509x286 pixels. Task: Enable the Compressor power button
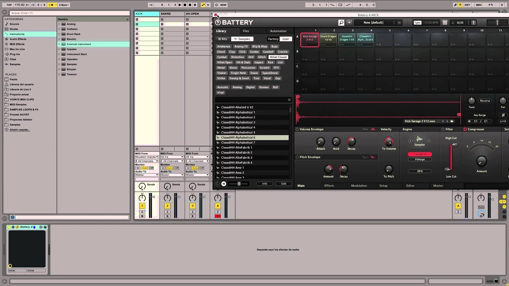(x=465, y=129)
